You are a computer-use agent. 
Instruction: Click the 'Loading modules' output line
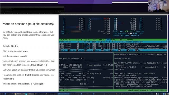(122, 59)
